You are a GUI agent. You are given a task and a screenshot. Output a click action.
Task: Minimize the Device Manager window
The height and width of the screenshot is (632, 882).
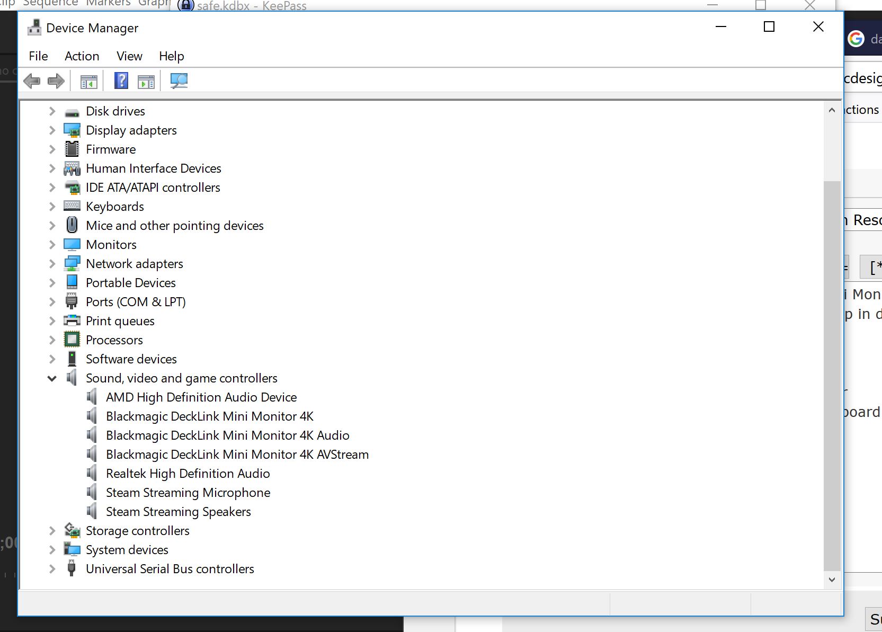(721, 26)
